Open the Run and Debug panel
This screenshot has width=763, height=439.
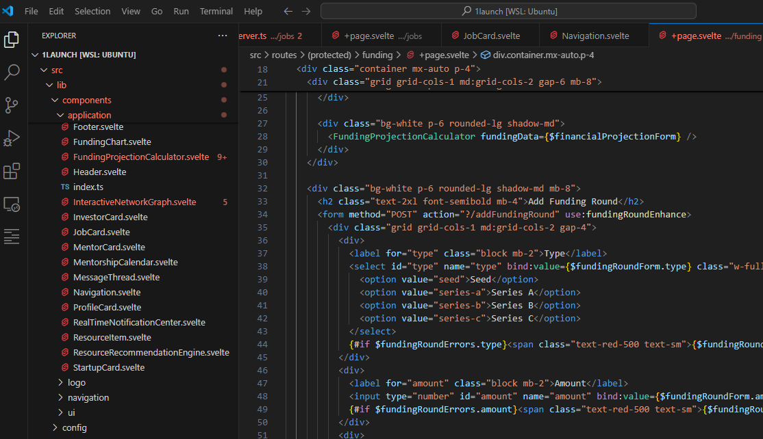[x=12, y=137]
